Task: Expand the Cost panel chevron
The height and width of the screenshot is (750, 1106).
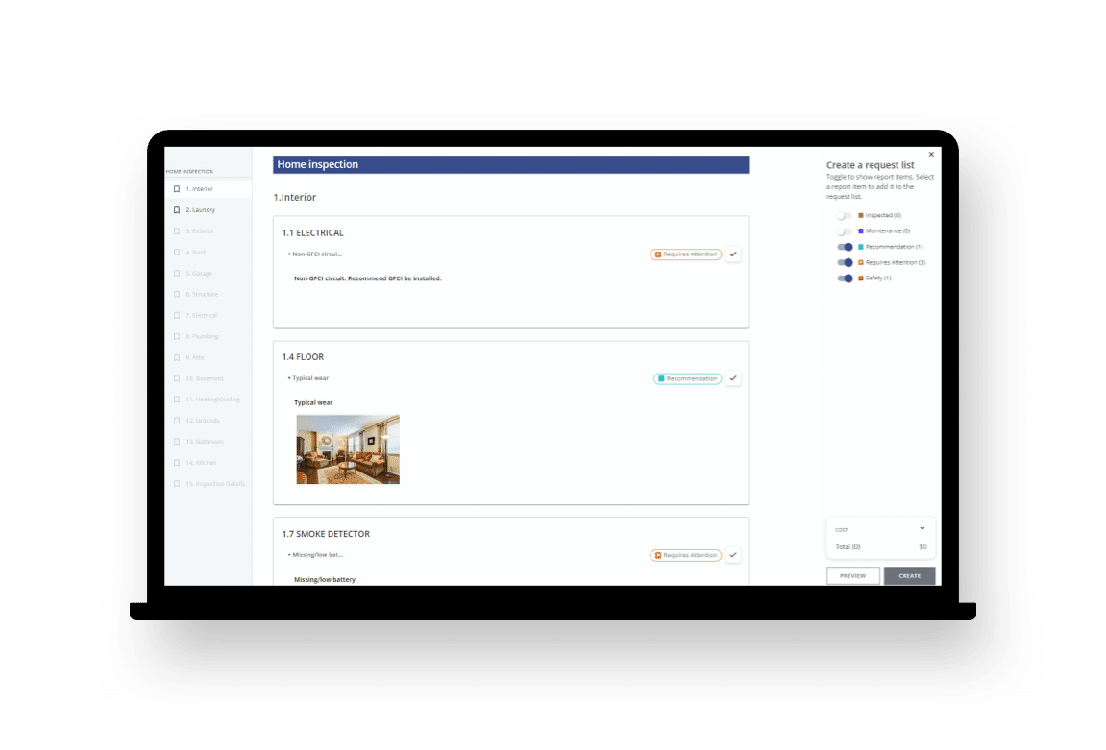Action: tap(922, 528)
